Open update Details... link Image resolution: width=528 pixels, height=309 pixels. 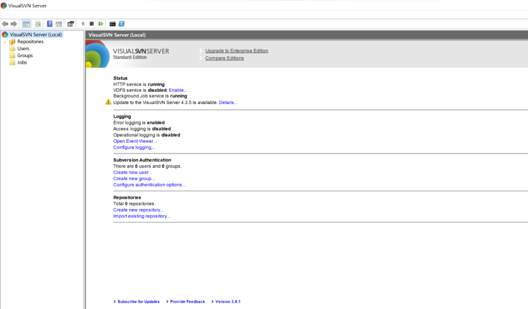pos(228,102)
